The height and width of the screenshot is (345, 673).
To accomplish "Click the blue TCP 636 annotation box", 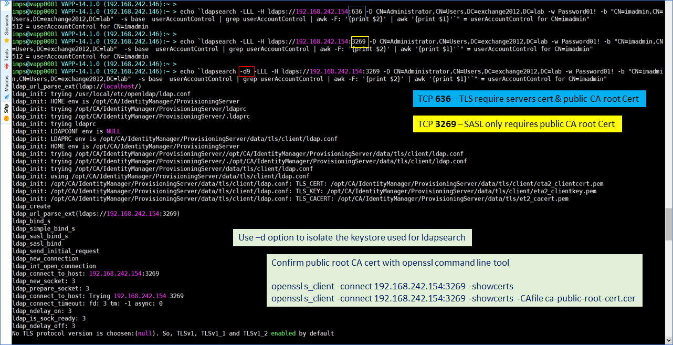I will click(x=528, y=99).
